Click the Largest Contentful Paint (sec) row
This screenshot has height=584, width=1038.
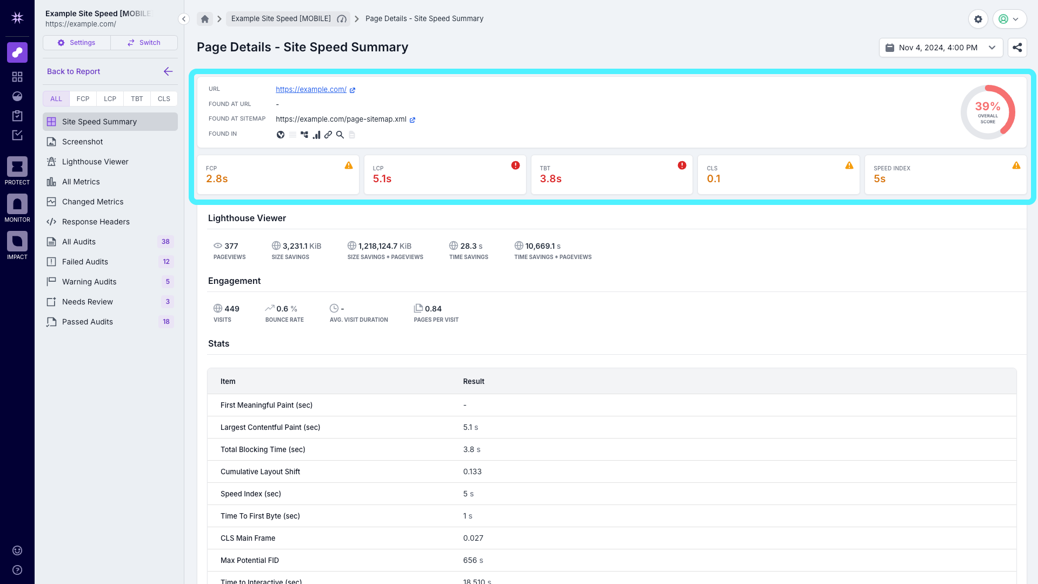pyautogui.click(x=612, y=427)
